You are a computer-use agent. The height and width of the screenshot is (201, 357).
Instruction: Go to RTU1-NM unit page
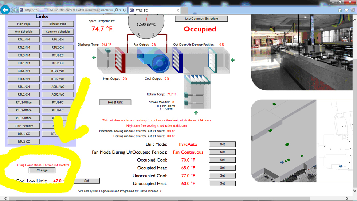(x=24, y=39)
